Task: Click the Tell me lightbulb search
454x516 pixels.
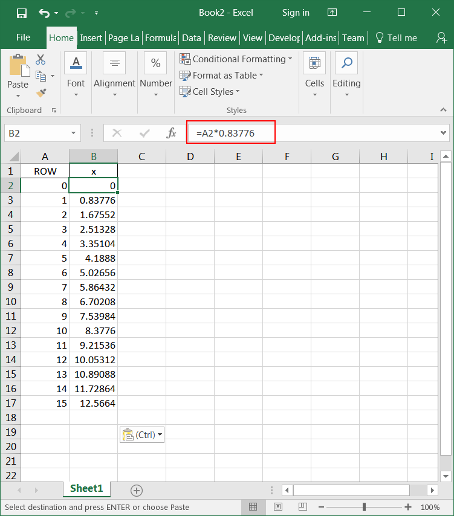Action: [396, 38]
